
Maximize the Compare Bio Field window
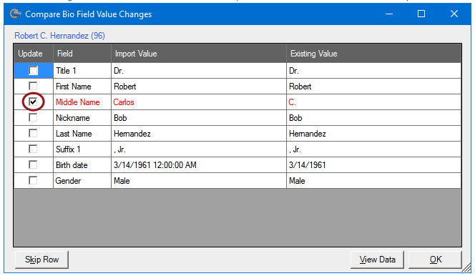[421, 14]
